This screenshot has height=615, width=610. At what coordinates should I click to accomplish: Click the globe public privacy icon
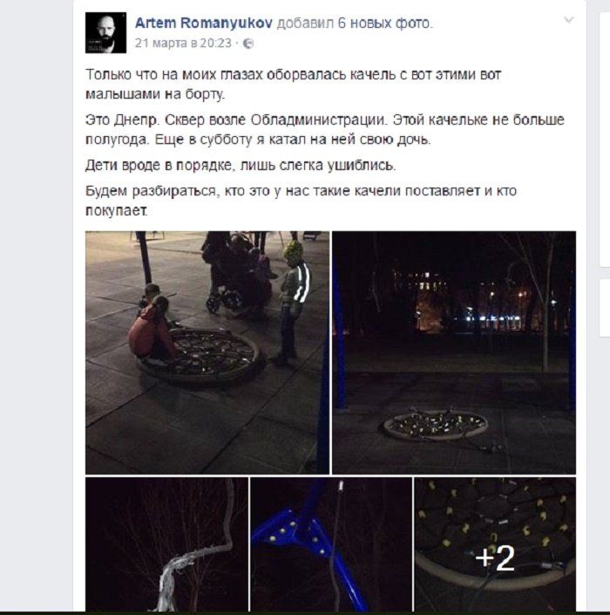248,44
